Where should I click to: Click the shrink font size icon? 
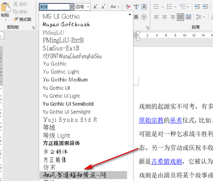pos(103,7)
